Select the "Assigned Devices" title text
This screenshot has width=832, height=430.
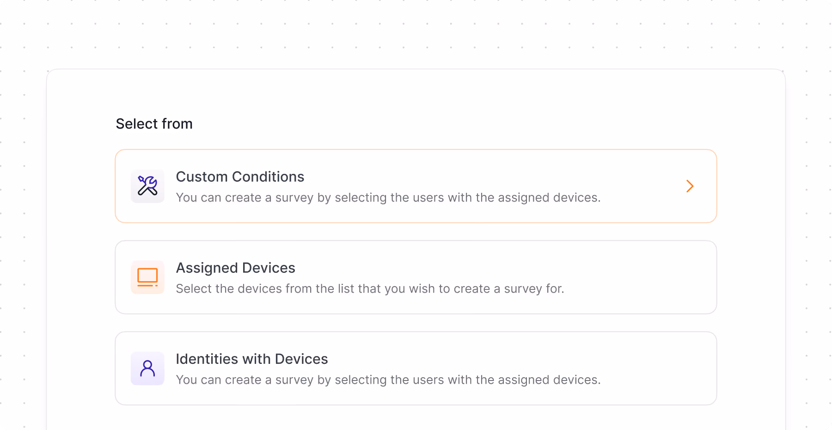click(235, 268)
